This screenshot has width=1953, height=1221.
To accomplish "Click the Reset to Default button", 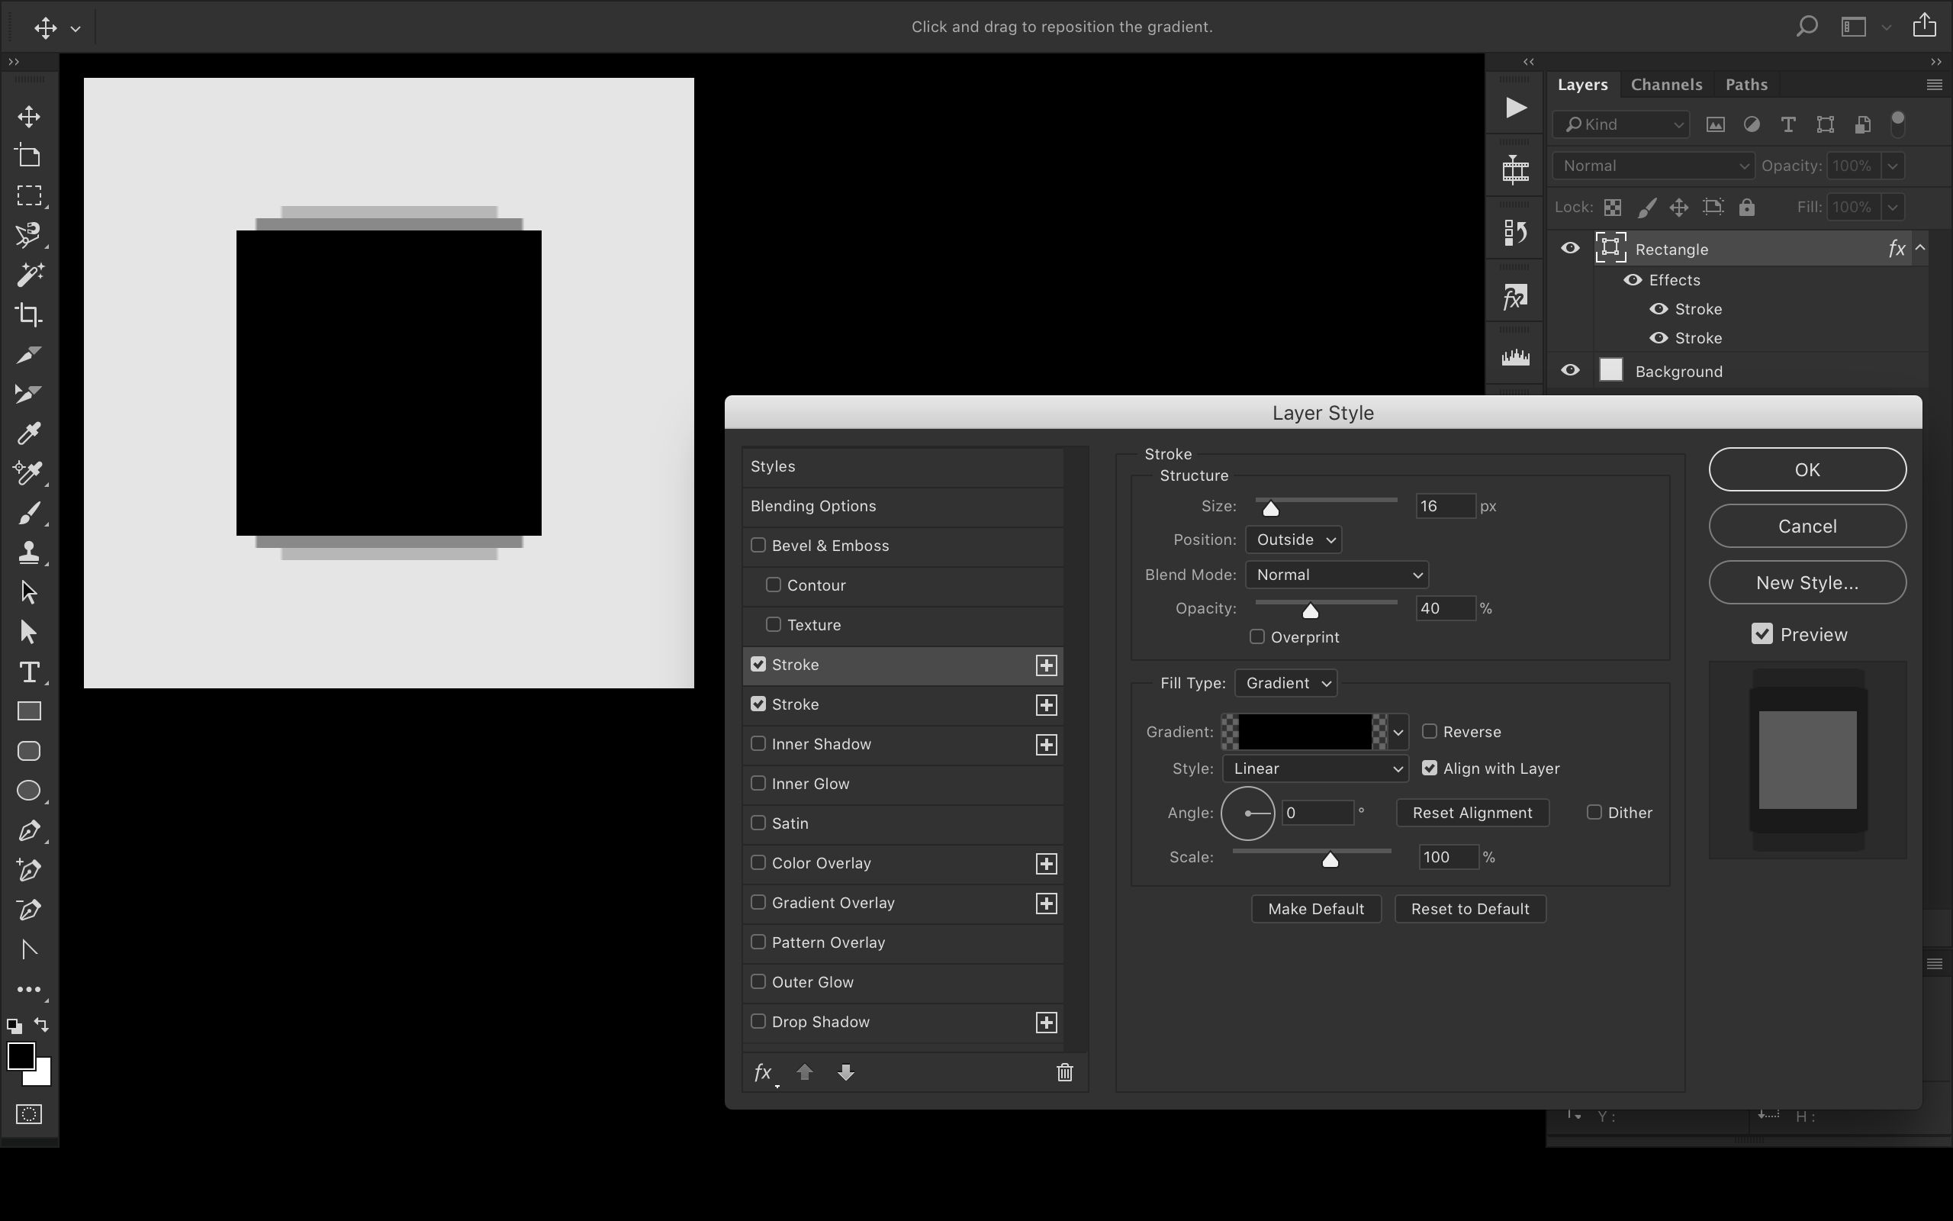I will (x=1469, y=909).
